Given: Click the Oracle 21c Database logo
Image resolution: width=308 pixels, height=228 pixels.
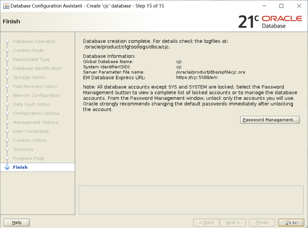Looking at the screenshot, I should point(270,21).
